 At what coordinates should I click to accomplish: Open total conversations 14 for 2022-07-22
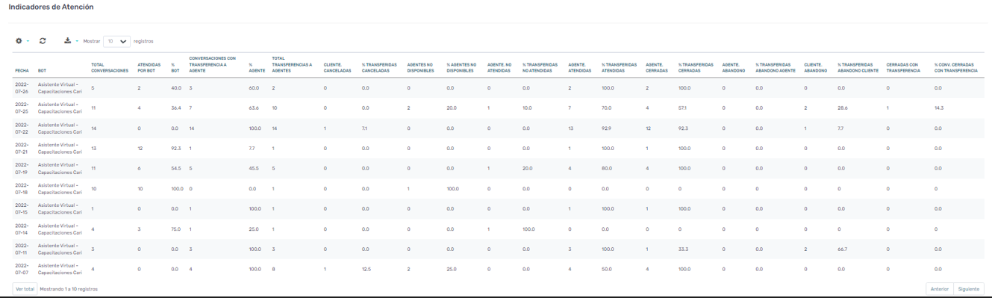94,128
